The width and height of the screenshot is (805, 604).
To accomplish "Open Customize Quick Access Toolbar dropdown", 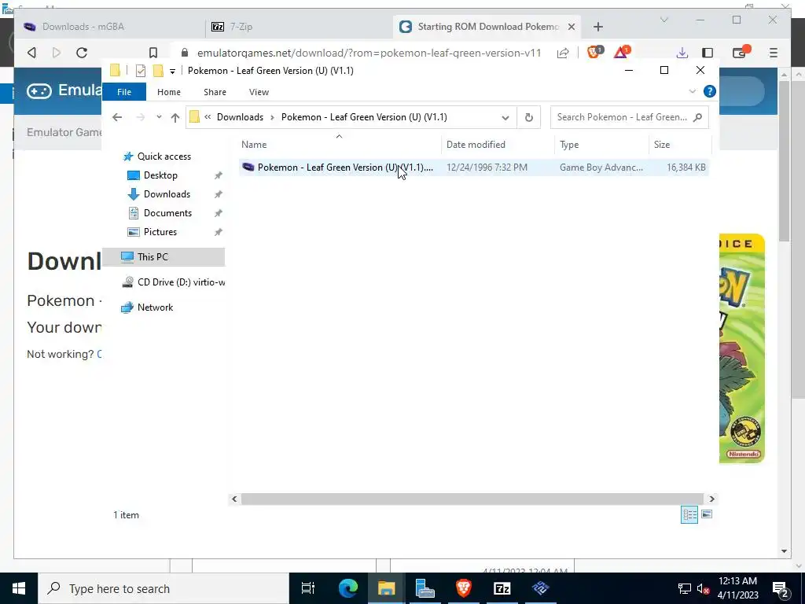I will pos(172,72).
